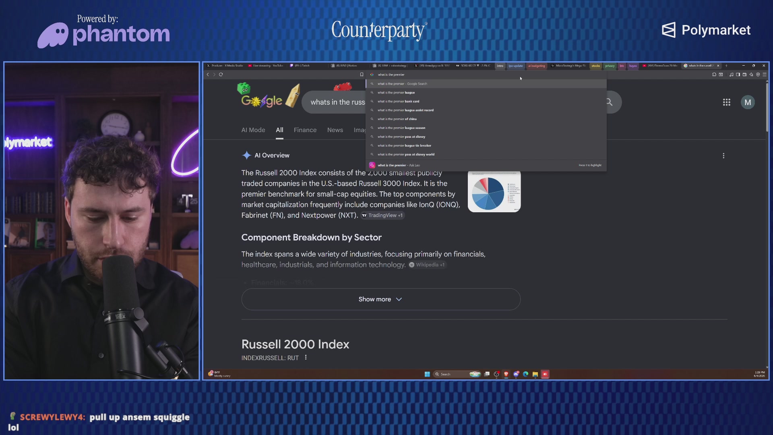Select the News search tab
The width and height of the screenshot is (773, 435).
click(335, 130)
